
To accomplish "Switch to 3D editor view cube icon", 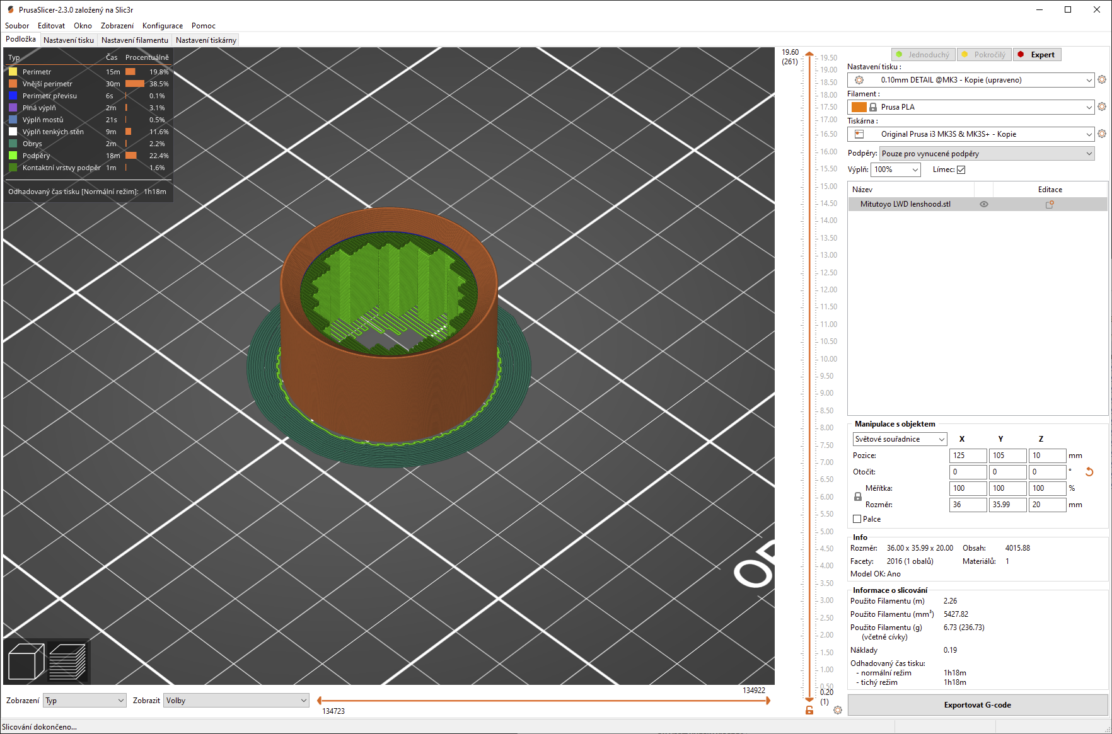I will 25,662.
